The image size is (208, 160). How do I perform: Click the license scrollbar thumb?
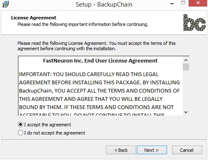(186, 67)
